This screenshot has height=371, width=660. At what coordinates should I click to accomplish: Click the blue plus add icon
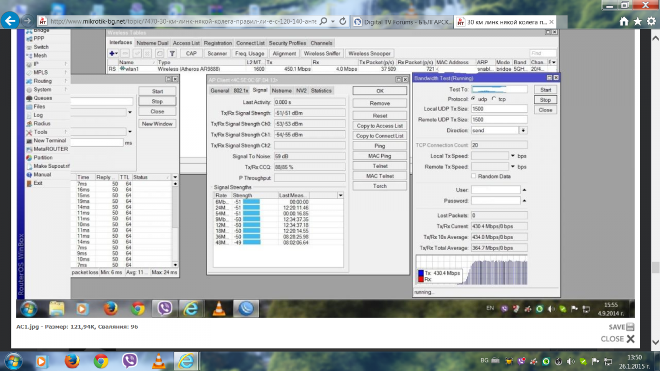[x=112, y=53]
